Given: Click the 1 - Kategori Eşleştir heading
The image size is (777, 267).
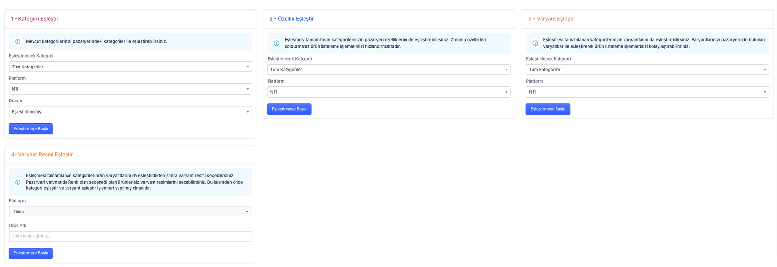Looking at the screenshot, I should 34,19.
